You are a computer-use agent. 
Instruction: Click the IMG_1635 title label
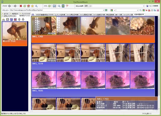pos(37,91)
